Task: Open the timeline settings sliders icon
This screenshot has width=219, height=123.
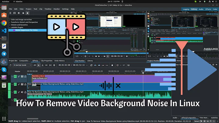Action: point(124,65)
